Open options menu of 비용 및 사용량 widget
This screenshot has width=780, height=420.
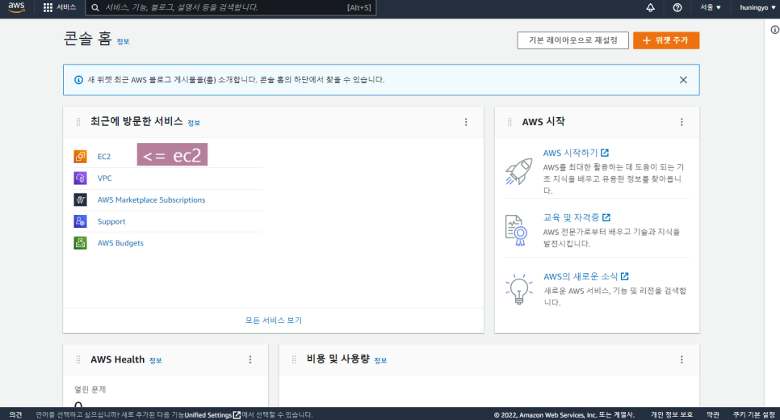[x=681, y=359]
